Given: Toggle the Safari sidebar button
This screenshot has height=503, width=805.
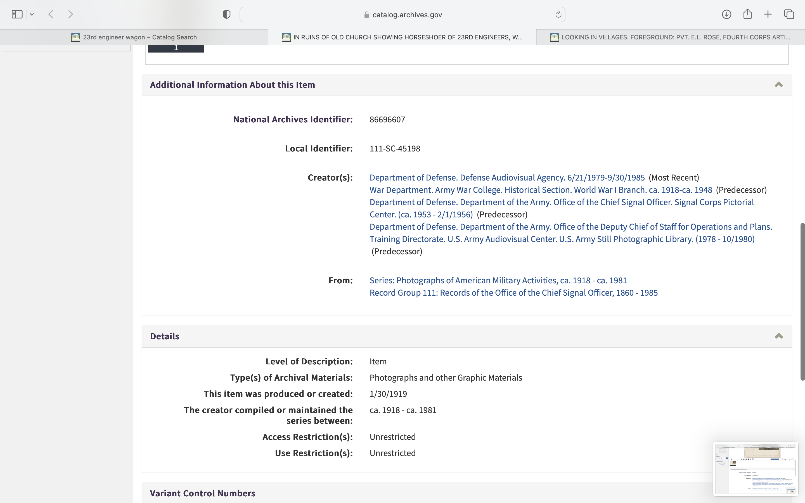Looking at the screenshot, I should pos(17,14).
